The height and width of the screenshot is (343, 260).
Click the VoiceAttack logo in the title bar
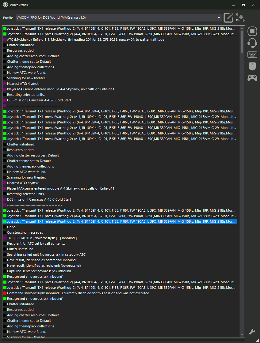click(x=6, y=5)
